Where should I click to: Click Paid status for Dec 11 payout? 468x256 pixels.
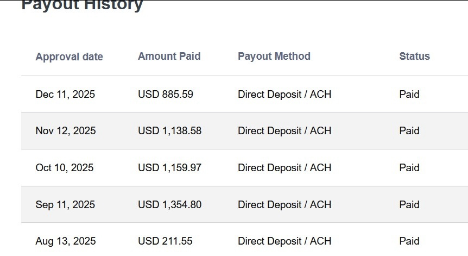(x=409, y=94)
